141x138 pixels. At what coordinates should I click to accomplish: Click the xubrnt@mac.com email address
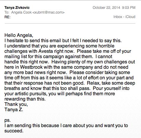pos(48,12)
